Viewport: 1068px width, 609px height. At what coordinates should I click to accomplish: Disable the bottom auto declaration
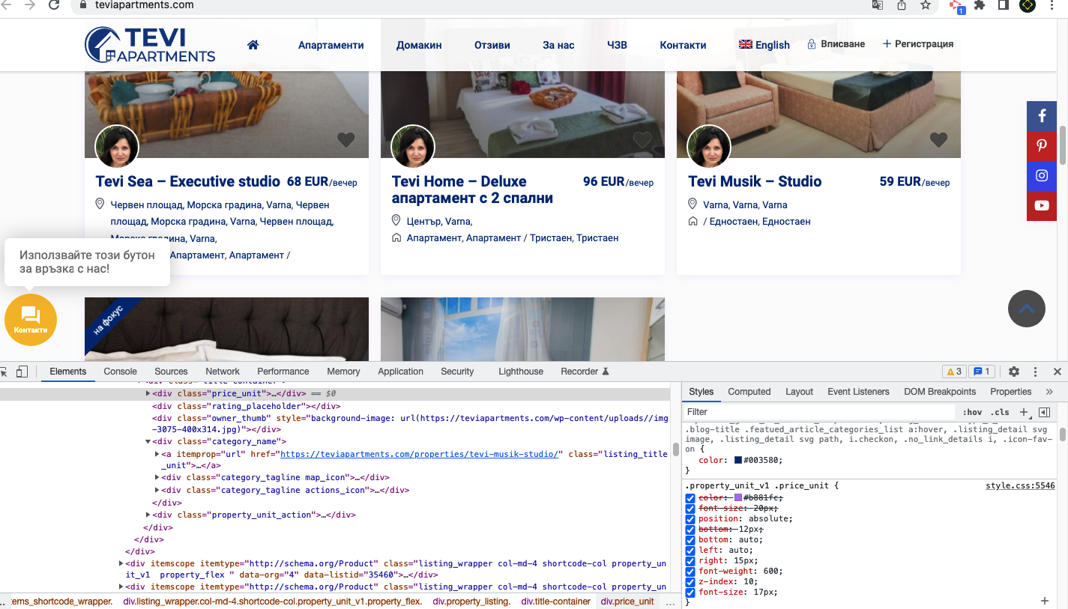point(690,540)
